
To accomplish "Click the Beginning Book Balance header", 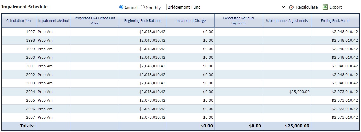I will [143, 21].
